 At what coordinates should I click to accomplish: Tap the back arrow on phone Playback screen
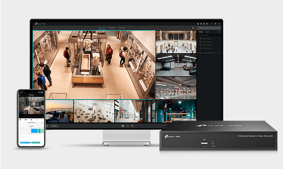pos(20,95)
